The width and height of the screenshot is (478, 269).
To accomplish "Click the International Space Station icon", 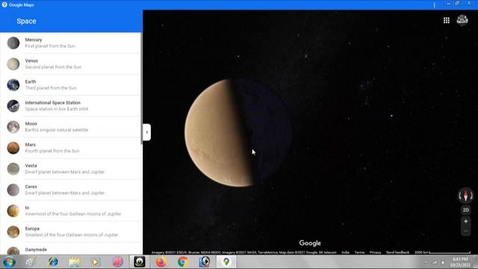I will pos(13,106).
